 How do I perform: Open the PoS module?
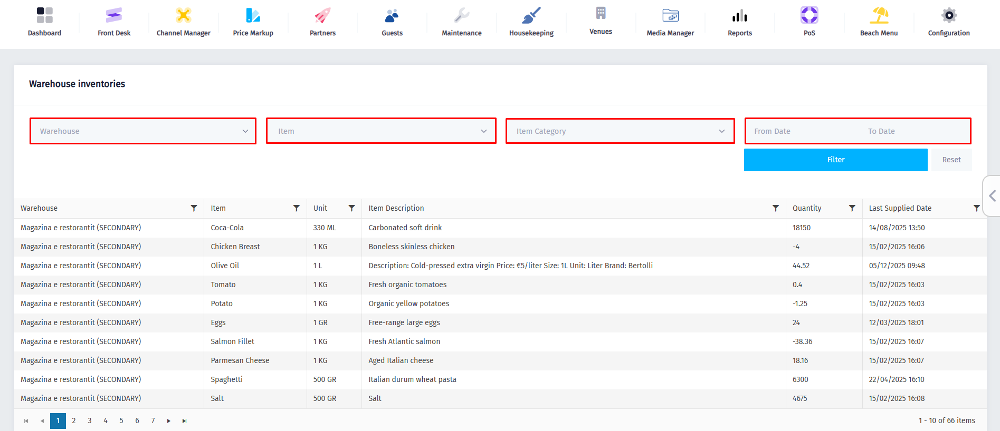(x=809, y=22)
